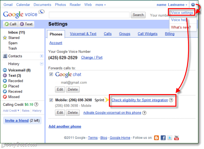
Task: Open the Facebook follow icon
Action: point(163,138)
